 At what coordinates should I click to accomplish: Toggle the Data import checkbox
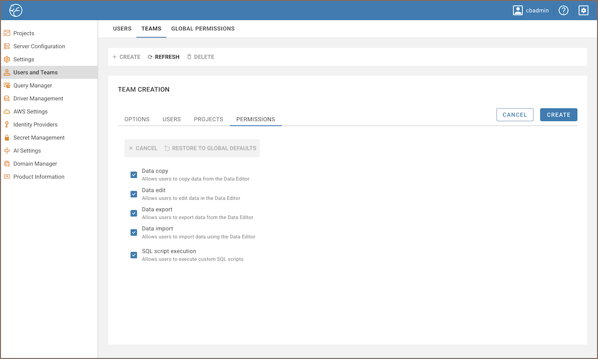click(134, 233)
